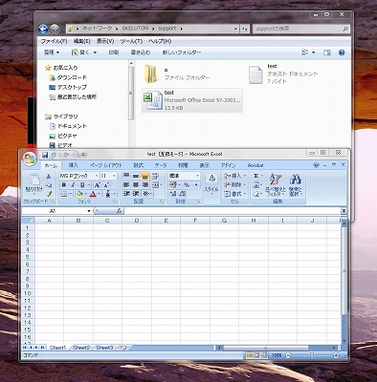Cut selection with the scissors icon
The height and width of the screenshot is (382, 377).
point(49,176)
